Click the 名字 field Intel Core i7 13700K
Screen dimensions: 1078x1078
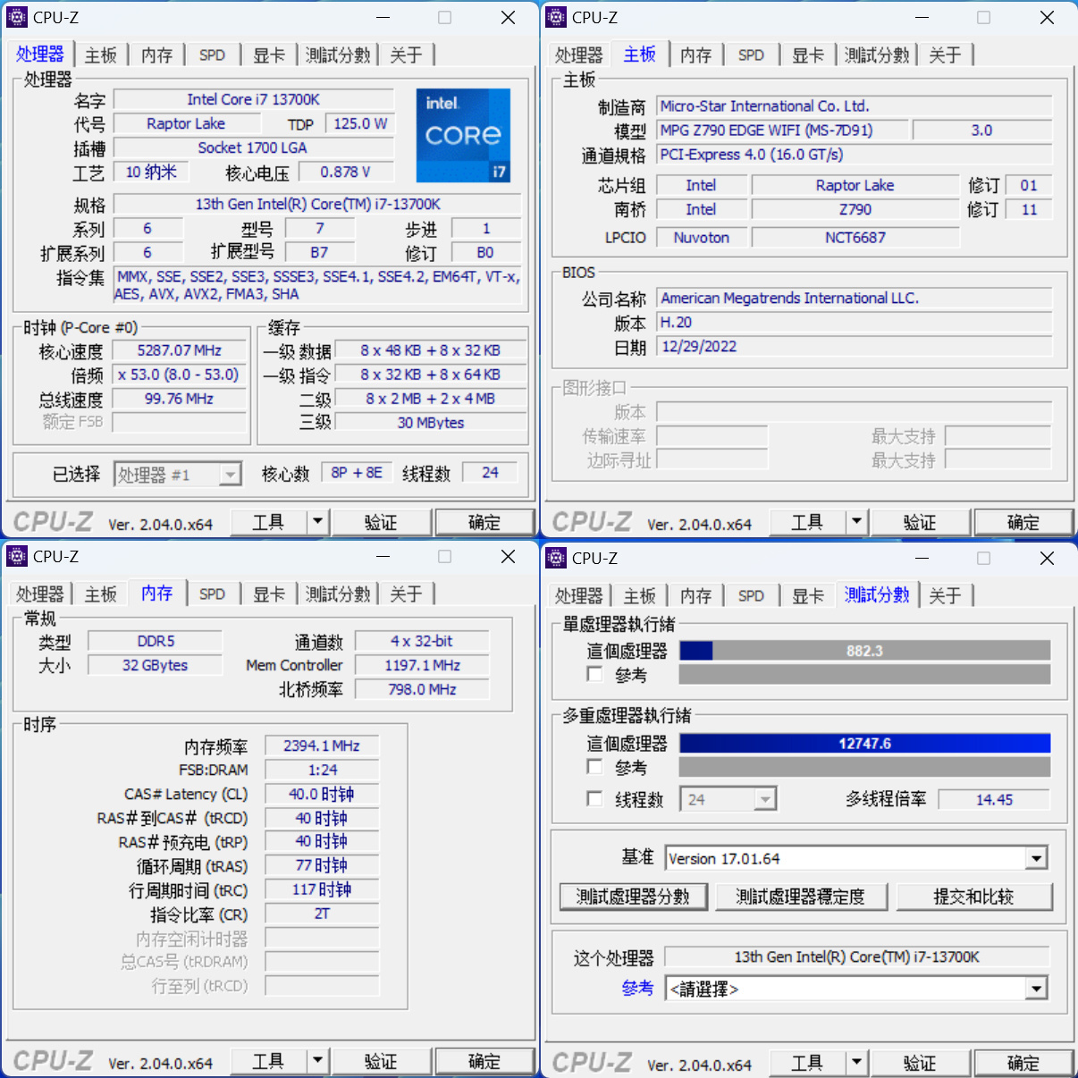pyautogui.click(x=254, y=99)
